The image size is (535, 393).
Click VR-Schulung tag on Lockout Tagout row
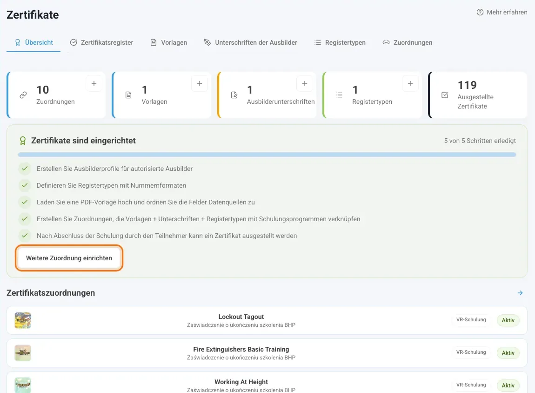pyautogui.click(x=471, y=319)
